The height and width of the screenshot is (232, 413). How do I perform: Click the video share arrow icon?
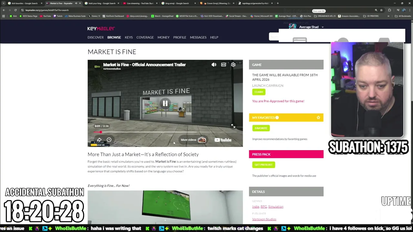[99, 140]
